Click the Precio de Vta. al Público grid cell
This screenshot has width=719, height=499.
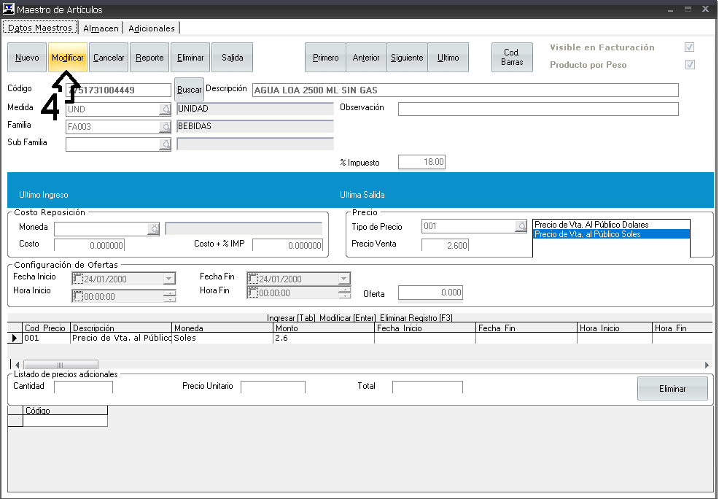coord(122,338)
